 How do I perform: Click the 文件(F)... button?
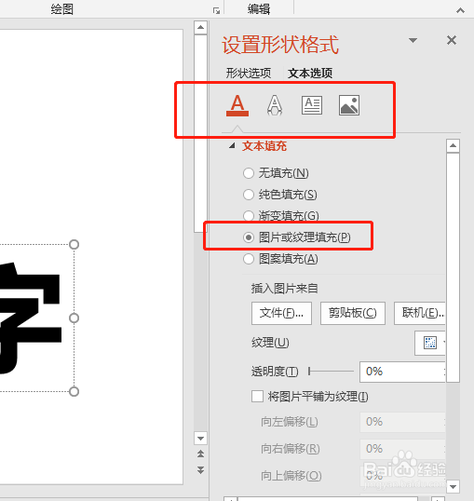pos(281,313)
